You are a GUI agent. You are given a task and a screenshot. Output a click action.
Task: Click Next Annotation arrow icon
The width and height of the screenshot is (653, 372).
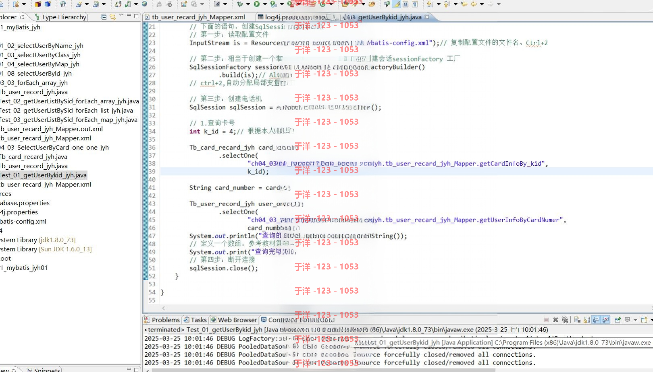pyautogui.click(x=430, y=4)
